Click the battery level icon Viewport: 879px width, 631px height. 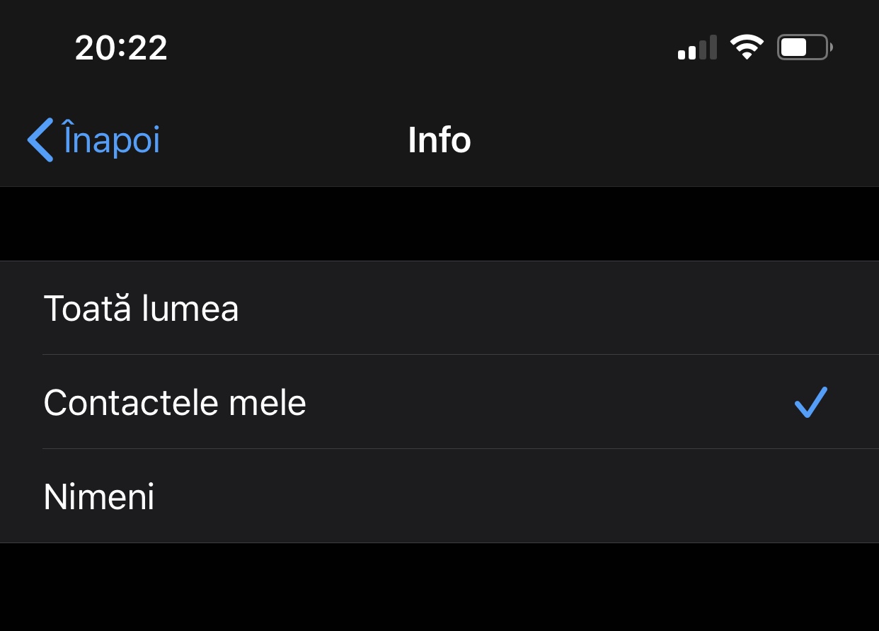coord(804,48)
